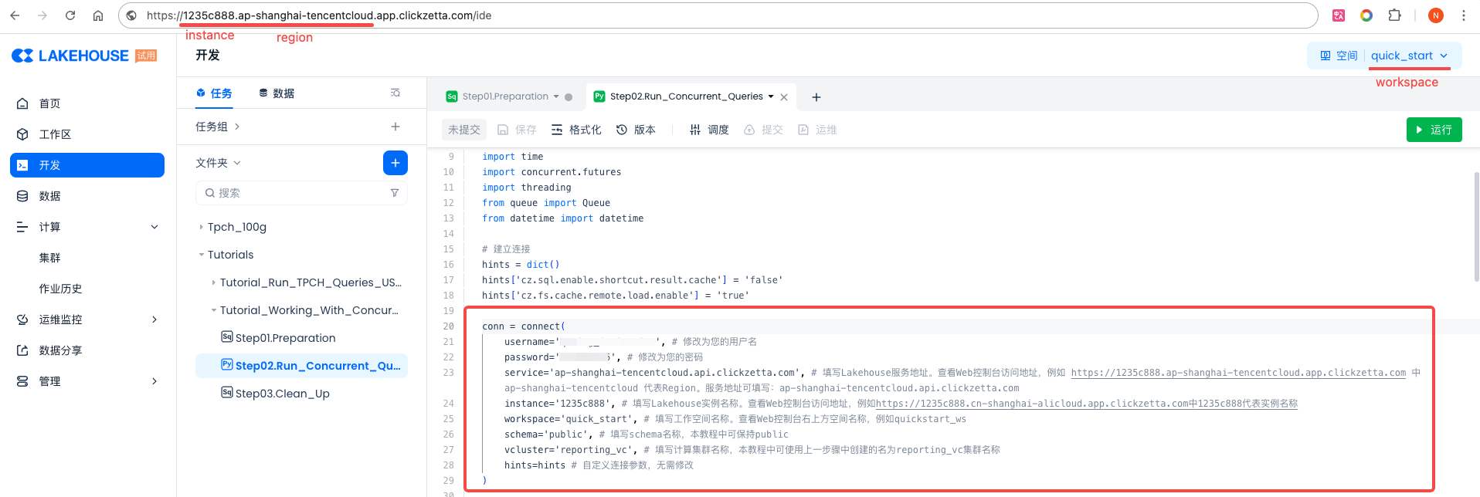Click the LAKEHOUSE logo

[70, 56]
